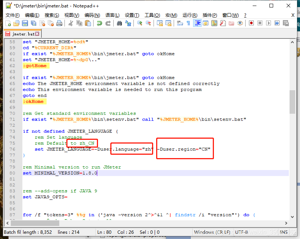Toggle synchronized horizontal scrolling

pyautogui.click(x=168, y=23)
